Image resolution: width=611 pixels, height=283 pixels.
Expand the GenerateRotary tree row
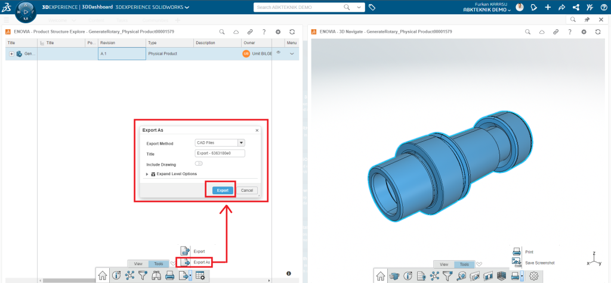click(x=11, y=54)
